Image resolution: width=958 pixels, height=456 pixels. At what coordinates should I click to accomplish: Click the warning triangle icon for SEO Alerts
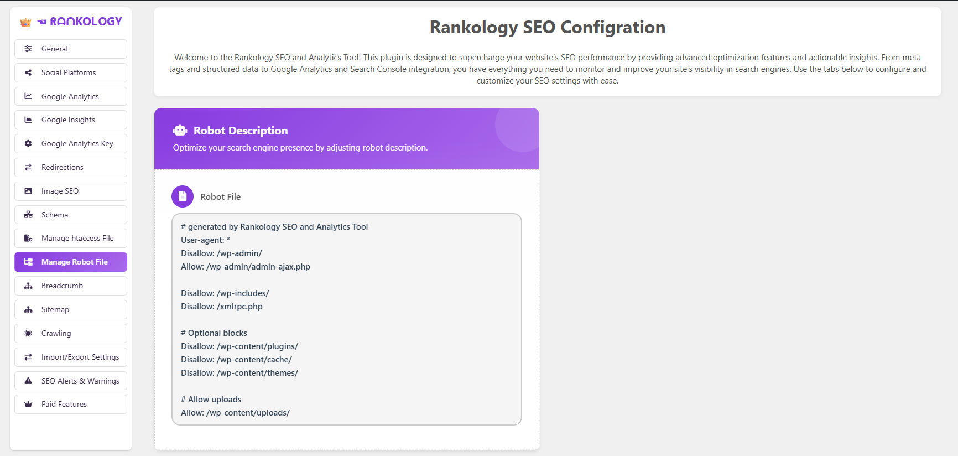(x=28, y=381)
